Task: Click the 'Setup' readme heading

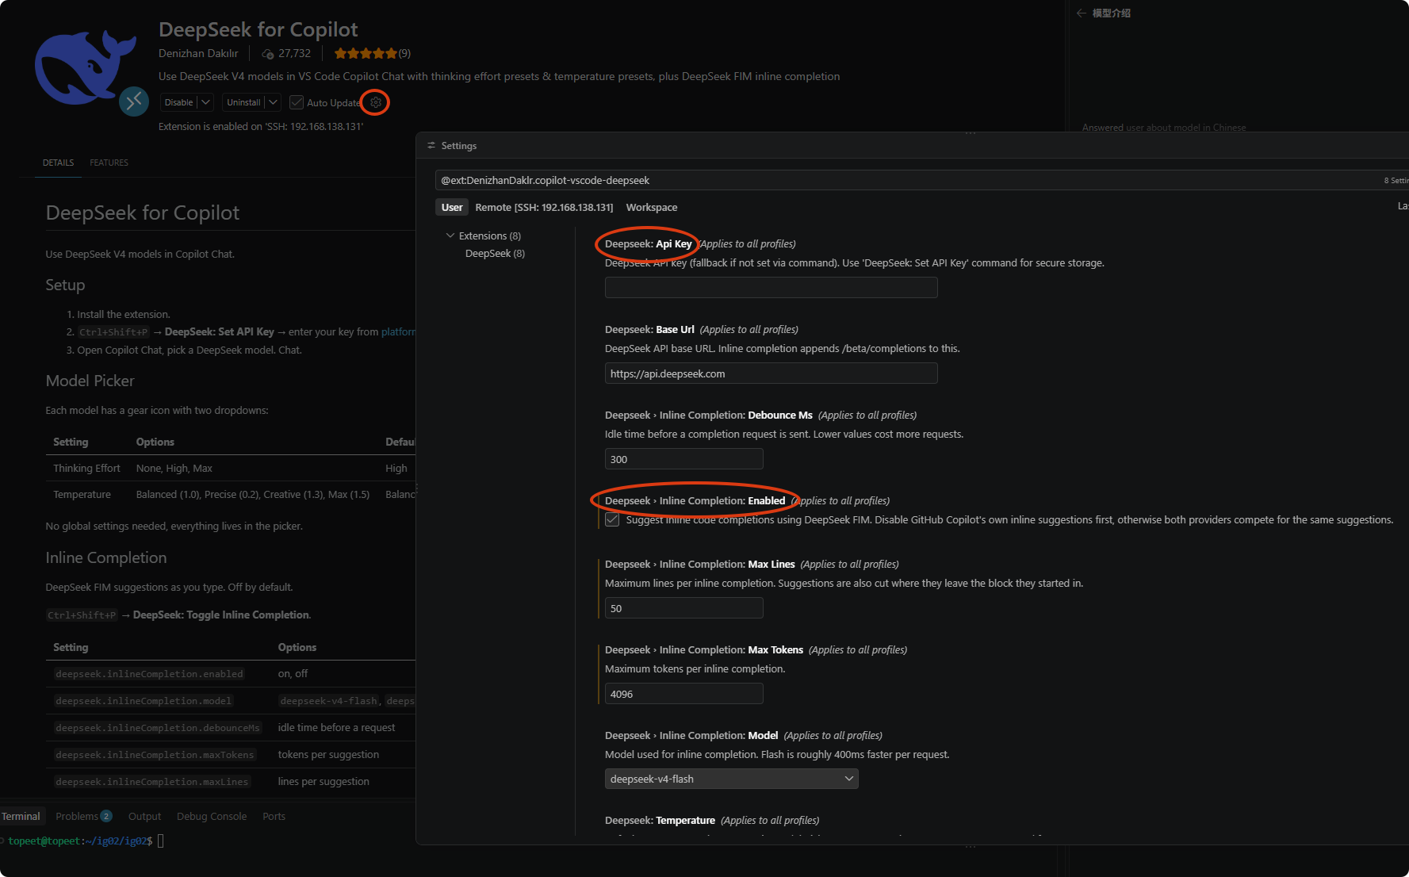Action: pos(65,285)
